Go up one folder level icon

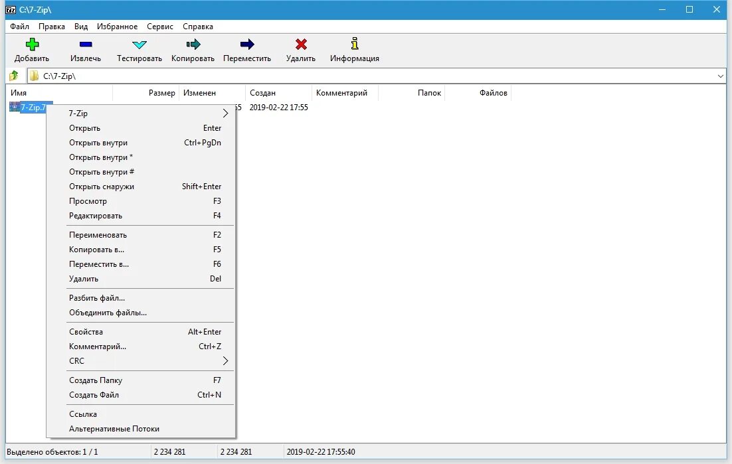click(x=14, y=76)
